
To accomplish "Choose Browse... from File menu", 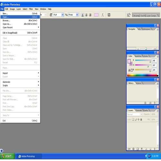I will click(x=20, y=21).
